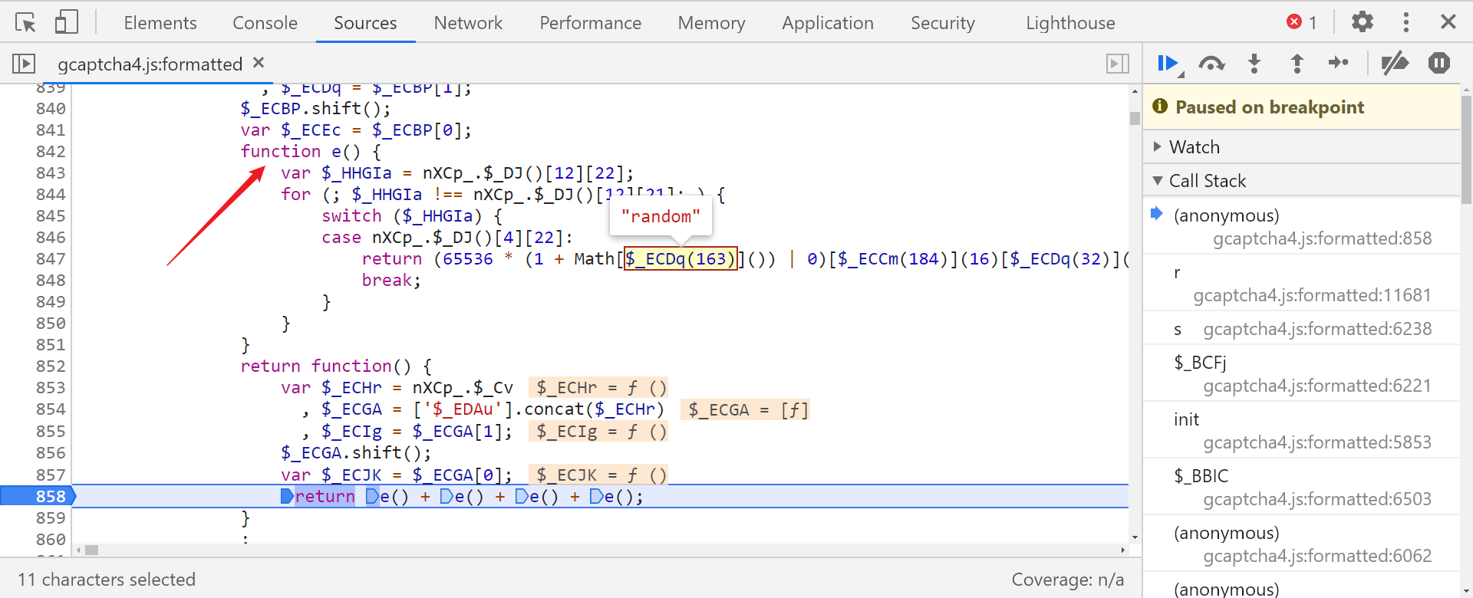Open the Console tab

265,23
